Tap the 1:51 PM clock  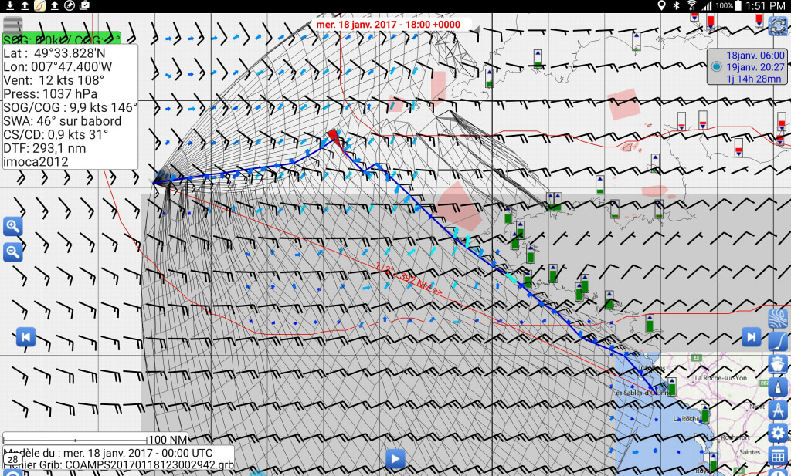pyautogui.click(x=766, y=6)
